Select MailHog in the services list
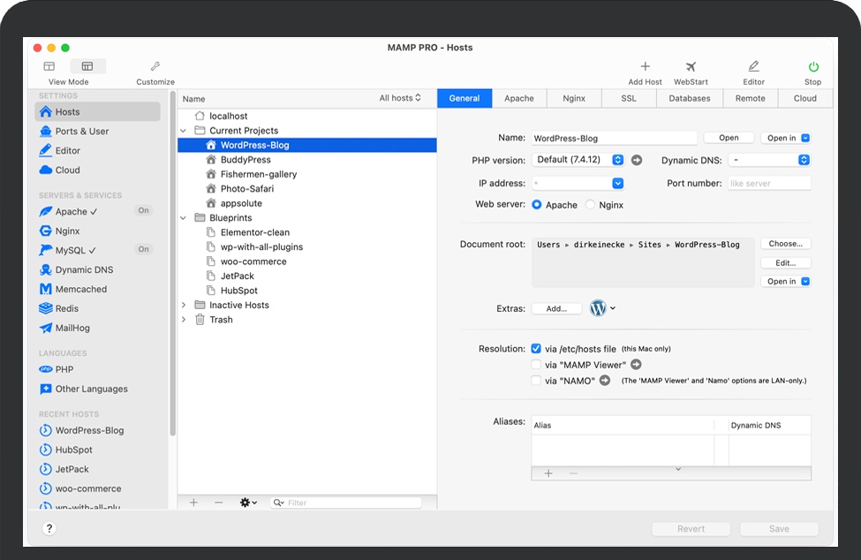Screen dimensions: 861x560 (x=72, y=328)
